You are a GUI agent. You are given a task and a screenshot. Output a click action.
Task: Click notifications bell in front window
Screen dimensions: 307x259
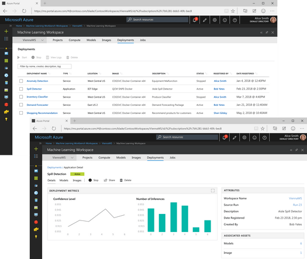[x=225, y=137]
